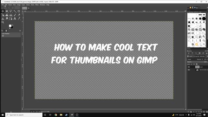Show hidden system tray icons chevron
The height and width of the screenshot is (117, 208).
pyautogui.click(x=186, y=115)
